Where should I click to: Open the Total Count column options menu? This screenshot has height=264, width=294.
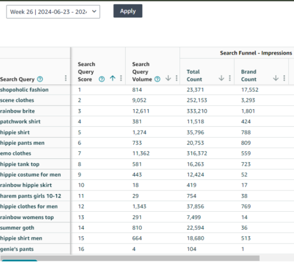click(230, 78)
